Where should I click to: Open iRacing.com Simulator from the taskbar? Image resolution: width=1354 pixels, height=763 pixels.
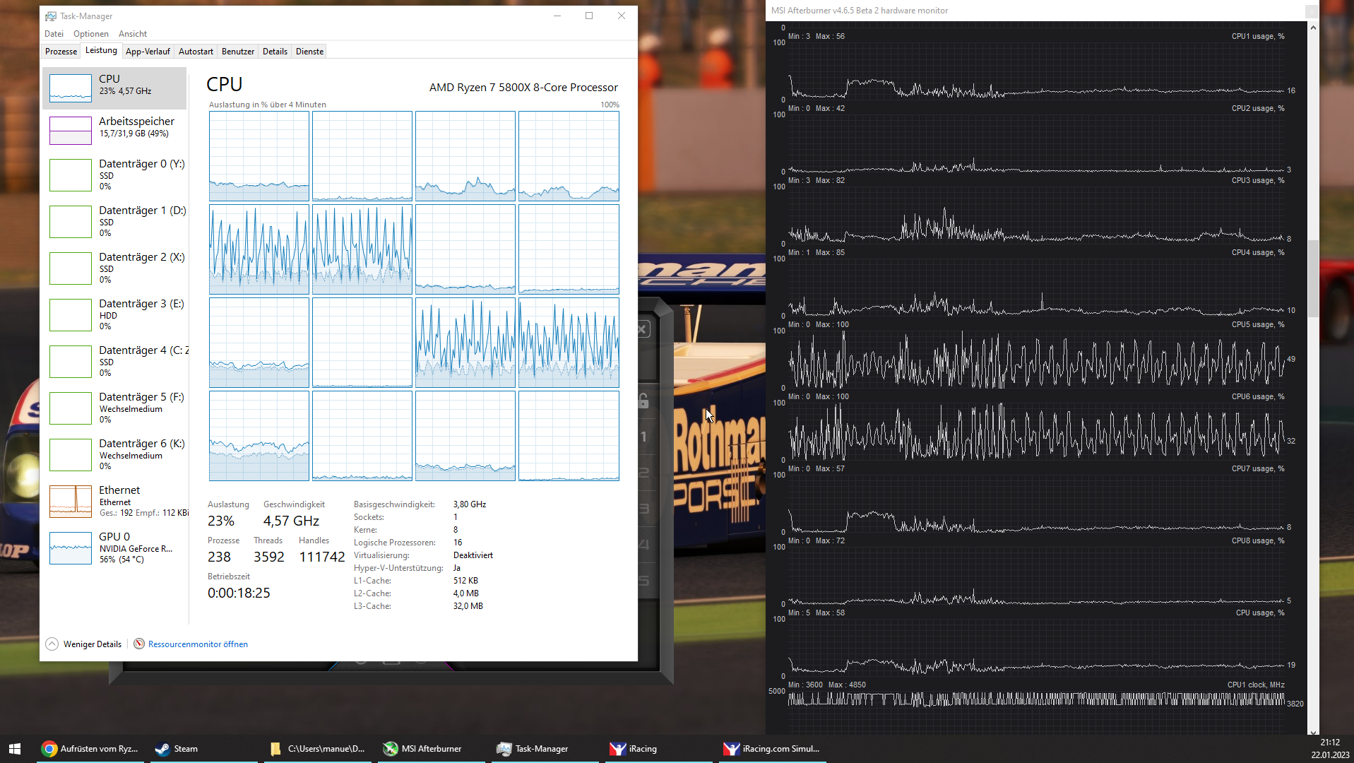coord(772,749)
